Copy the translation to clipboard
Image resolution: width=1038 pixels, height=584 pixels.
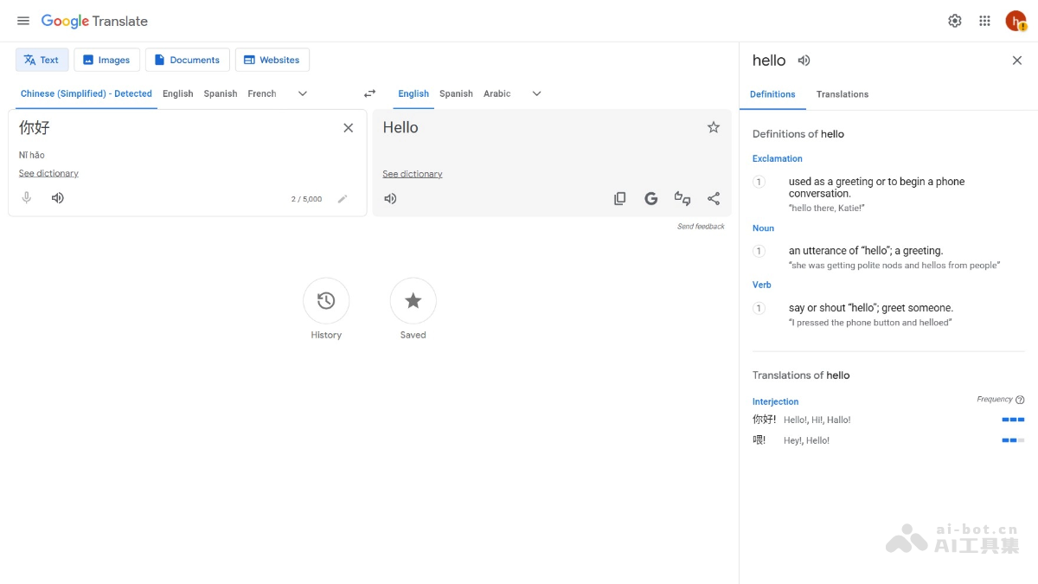coord(619,199)
